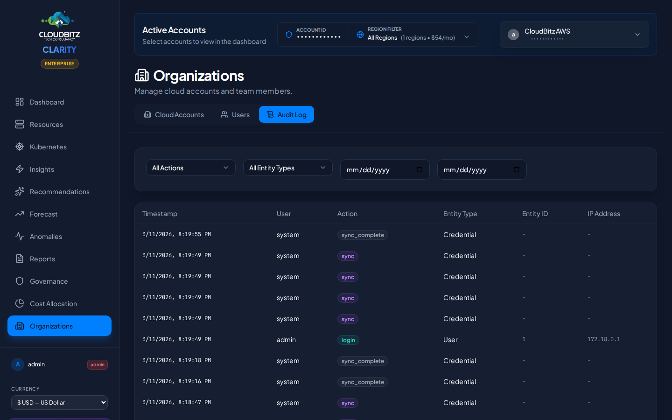
Task: Select the Governance shield icon
Action: tap(19, 281)
